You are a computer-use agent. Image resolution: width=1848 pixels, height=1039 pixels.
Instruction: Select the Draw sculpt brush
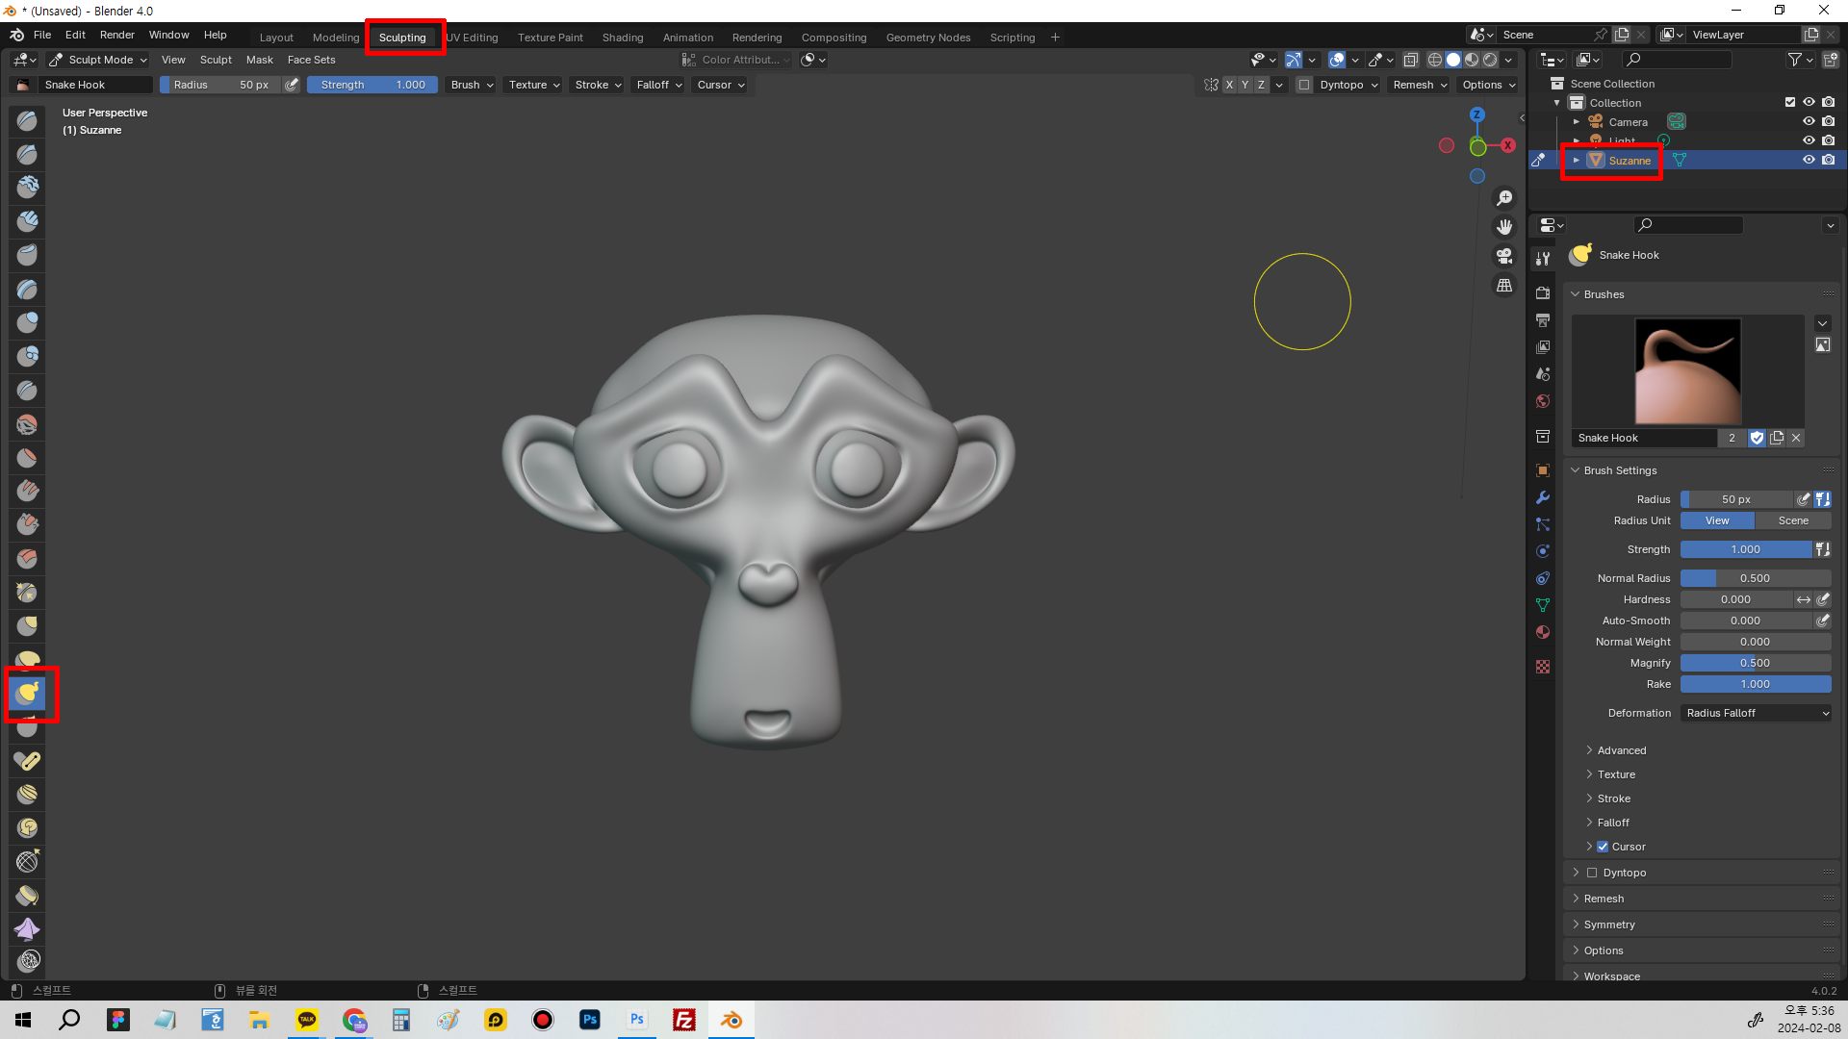pyautogui.click(x=27, y=121)
